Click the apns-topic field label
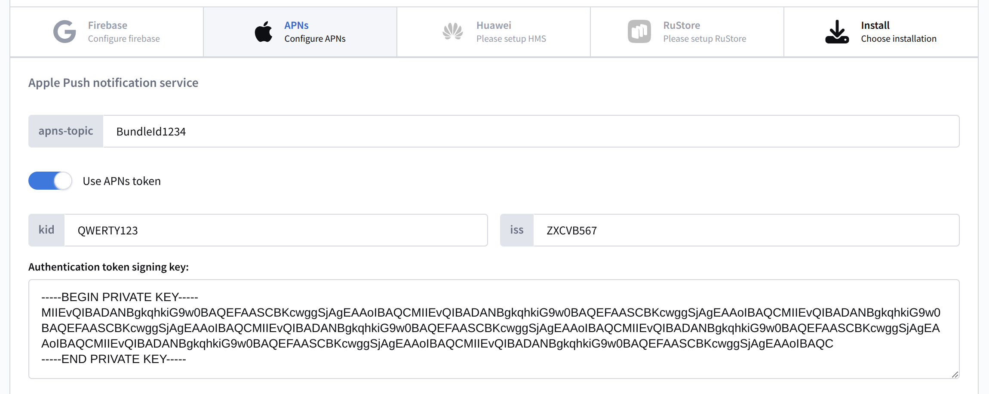 click(x=66, y=131)
